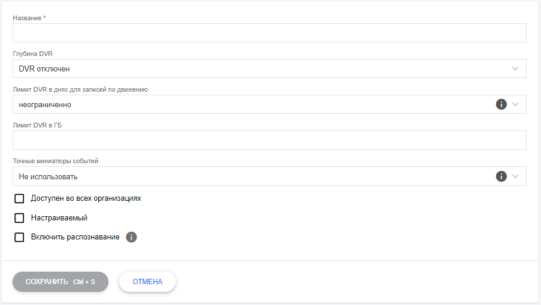This screenshot has height=305, width=541.
Task: Click the 'неограниченно' selected value
Action: 45,104
